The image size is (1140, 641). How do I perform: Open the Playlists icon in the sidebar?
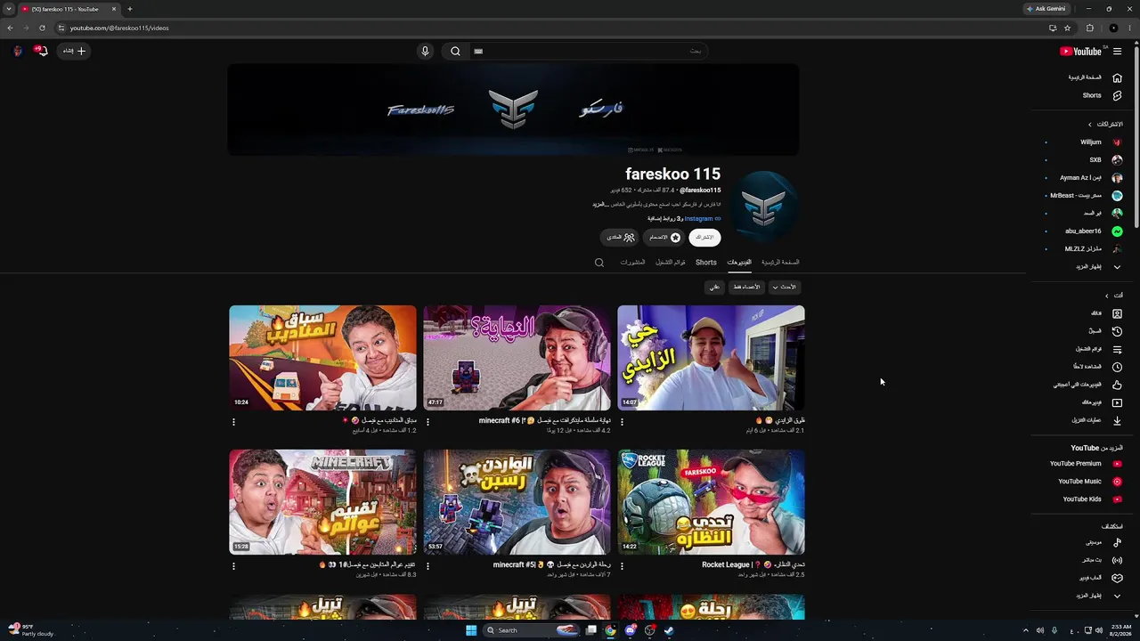pos(1117,349)
